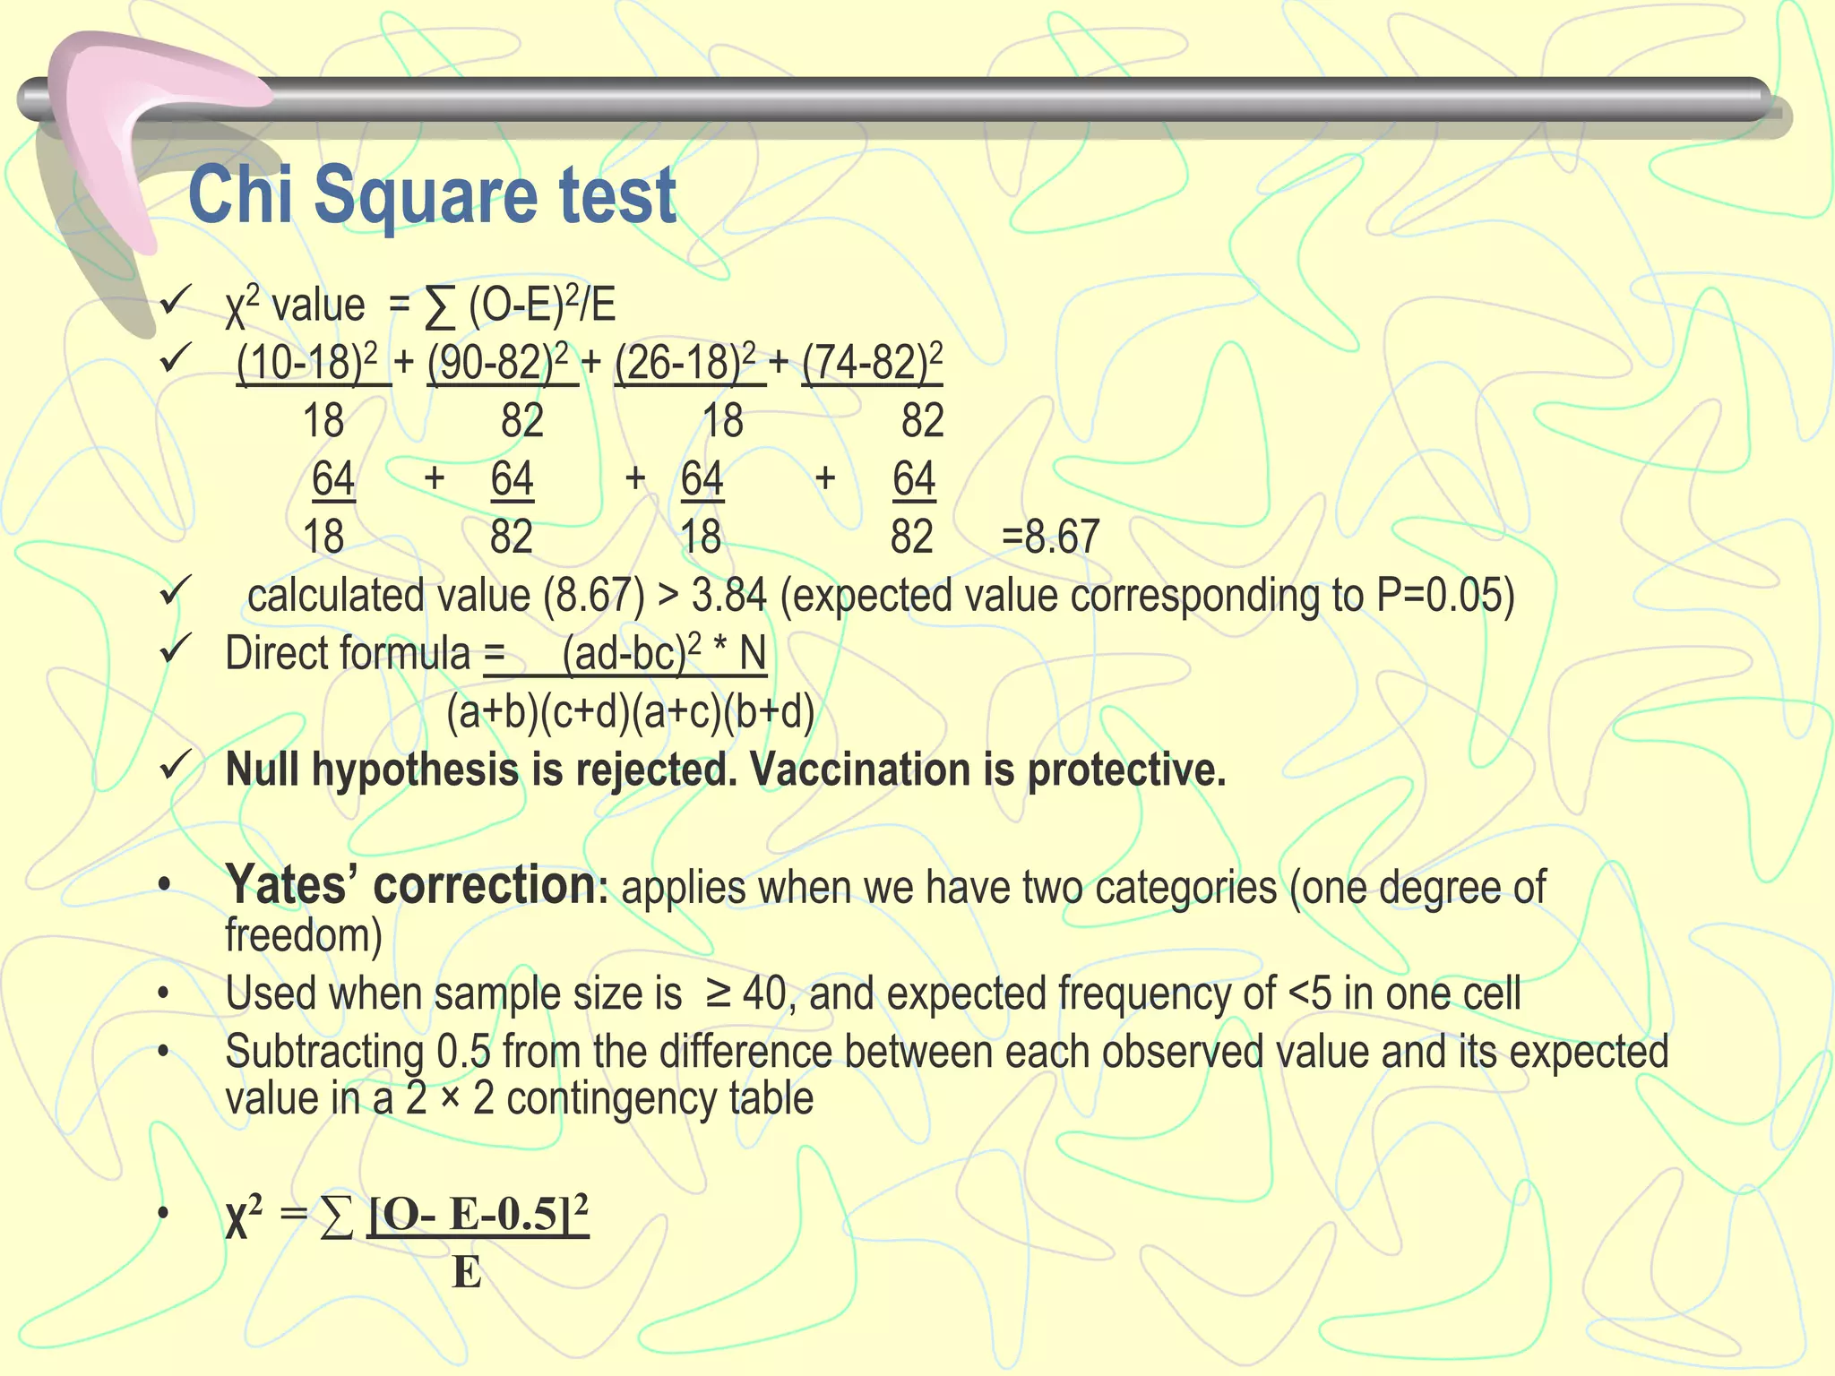1835x1376 pixels.
Task: Click the '[O- E-0.5]2' Yates formula numerator
Action: (x=478, y=1215)
